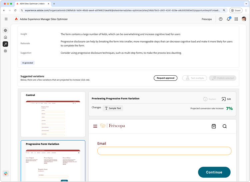Close the AEM Sites Optimizer tab
Viewport: 250px width, 182px height.
pos(48,4)
